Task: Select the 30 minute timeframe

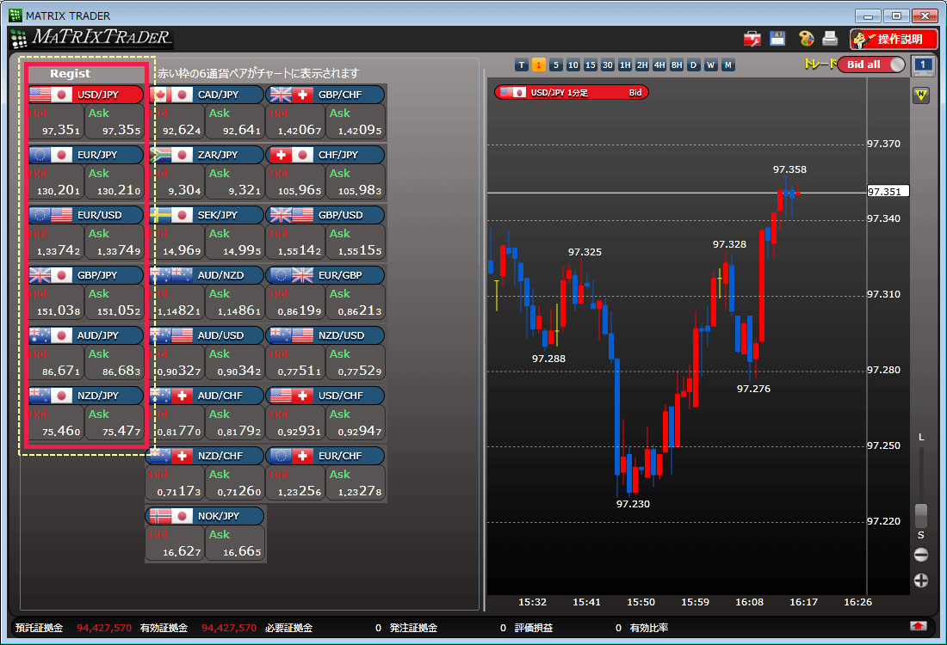Action: pos(608,65)
